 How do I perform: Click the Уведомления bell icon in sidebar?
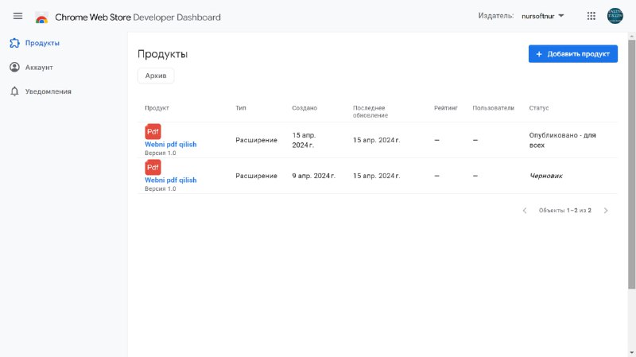click(14, 91)
